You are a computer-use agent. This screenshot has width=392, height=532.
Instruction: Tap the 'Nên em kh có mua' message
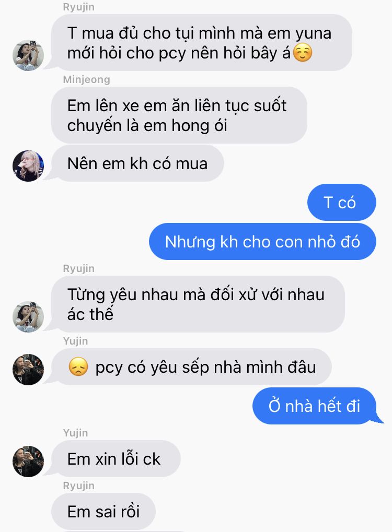click(137, 163)
